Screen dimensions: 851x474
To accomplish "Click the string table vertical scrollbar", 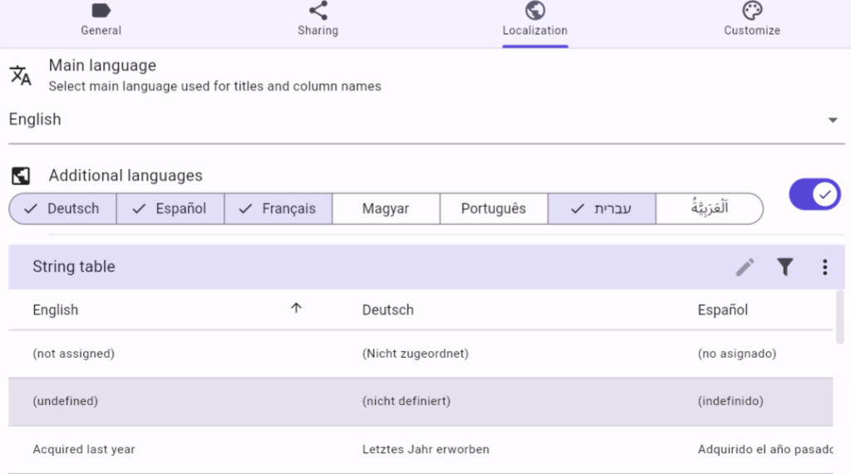I will tap(839, 315).
